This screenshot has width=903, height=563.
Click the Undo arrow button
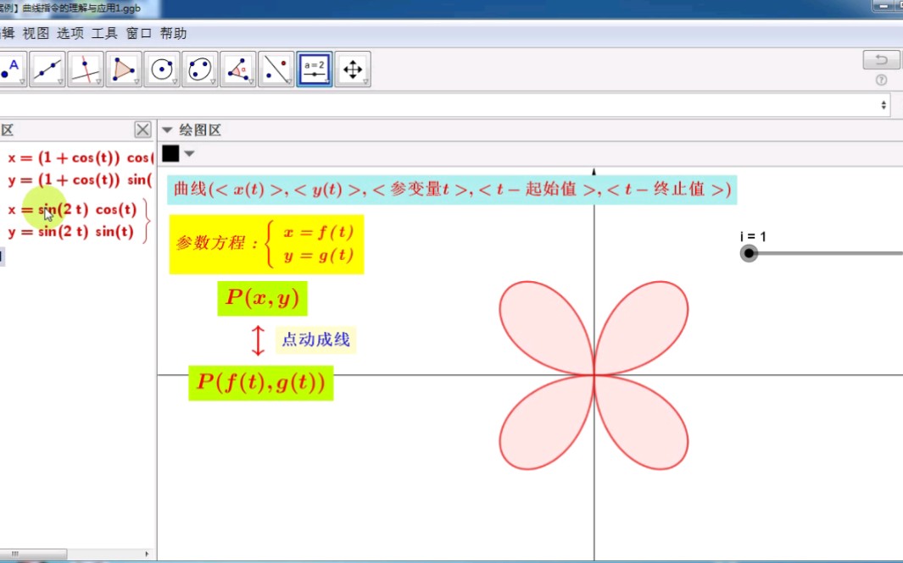[x=881, y=59]
